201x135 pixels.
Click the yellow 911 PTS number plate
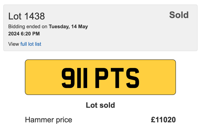100,77
